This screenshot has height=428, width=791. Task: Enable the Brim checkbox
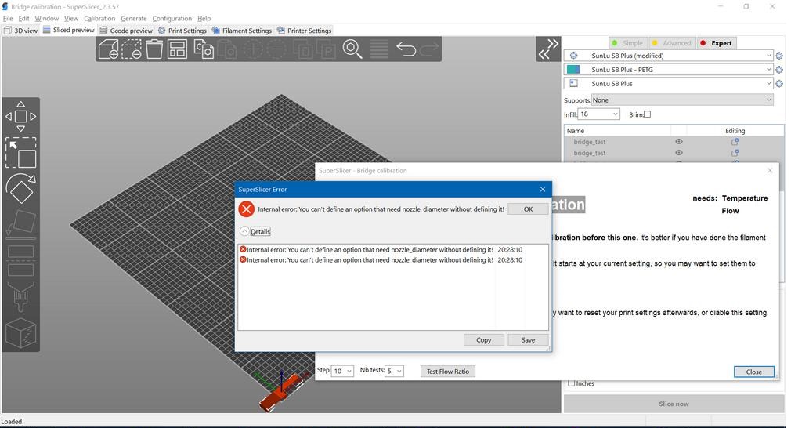[648, 114]
